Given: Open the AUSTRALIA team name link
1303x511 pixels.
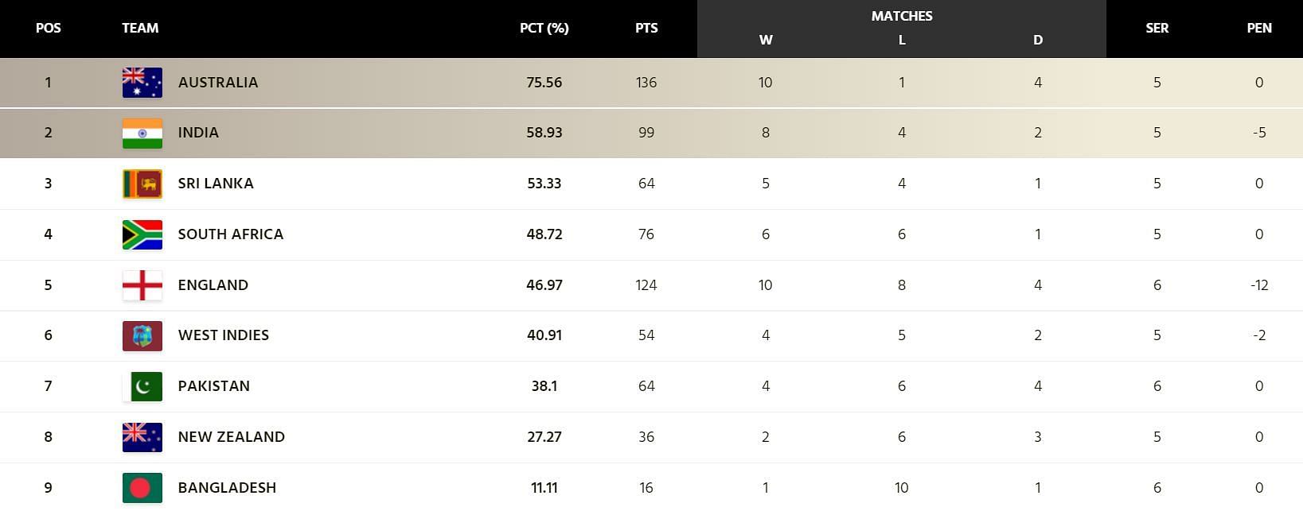Looking at the screenshot, I should (x=218, y=83).
